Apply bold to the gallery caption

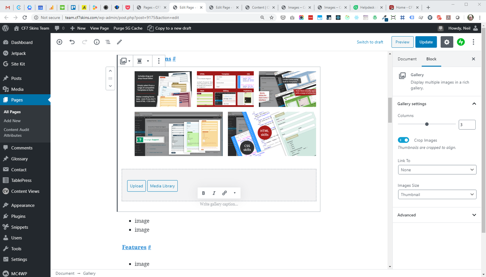coord(204,193)
